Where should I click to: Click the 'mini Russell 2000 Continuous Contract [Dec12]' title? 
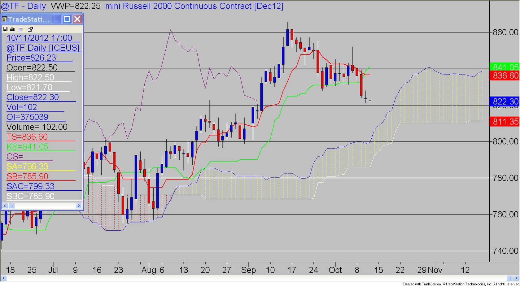(x=194, y=6)
